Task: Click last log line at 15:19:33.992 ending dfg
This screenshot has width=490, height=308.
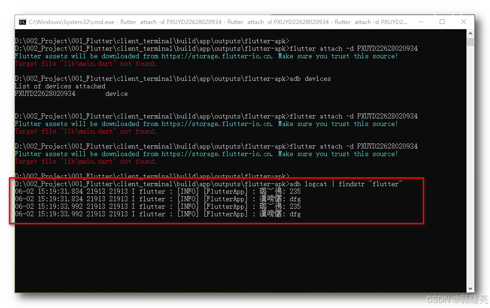Action: 158,214
